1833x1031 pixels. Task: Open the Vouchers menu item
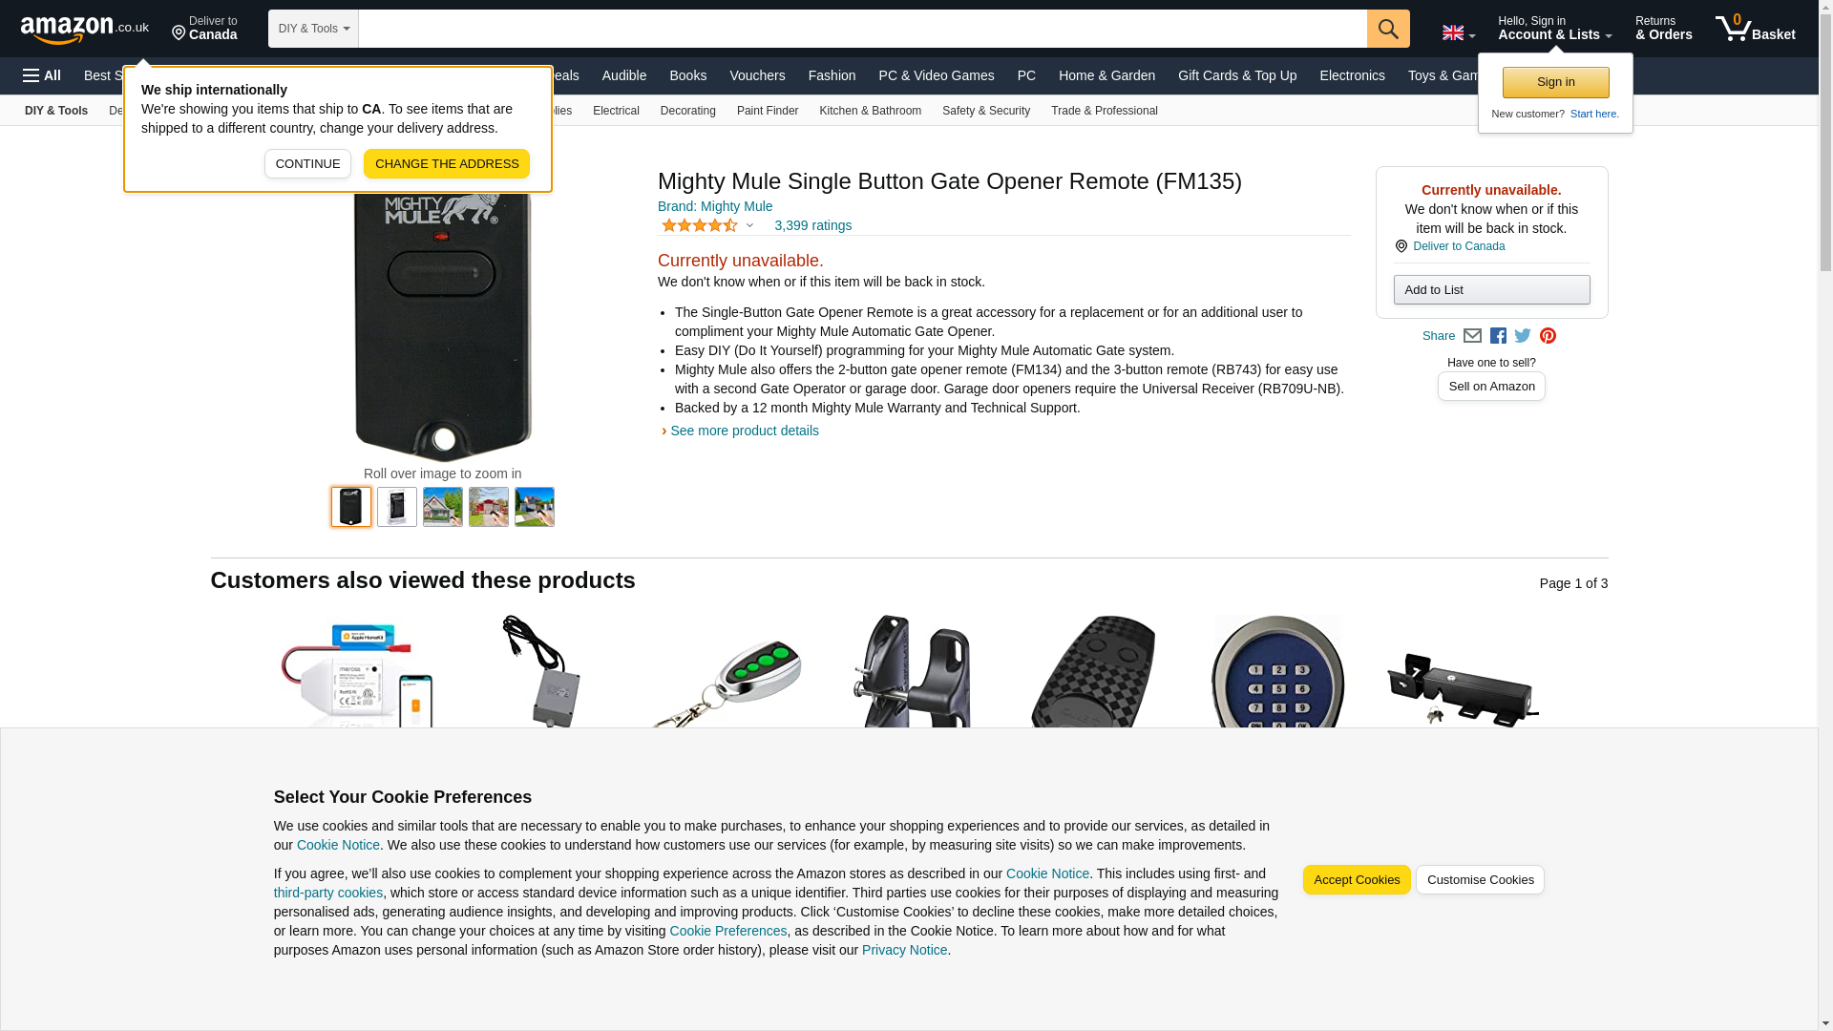pyautogui.click(x=757, y=75)
